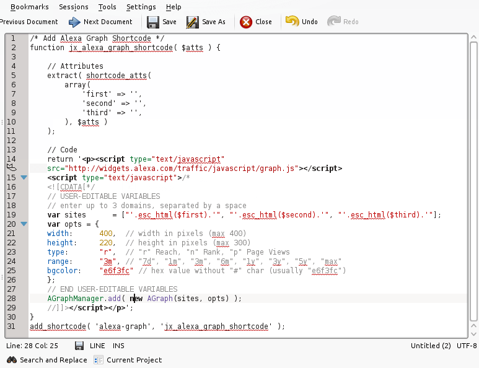
Task: Click the bgcolor property name
Action: pos(62,271)
